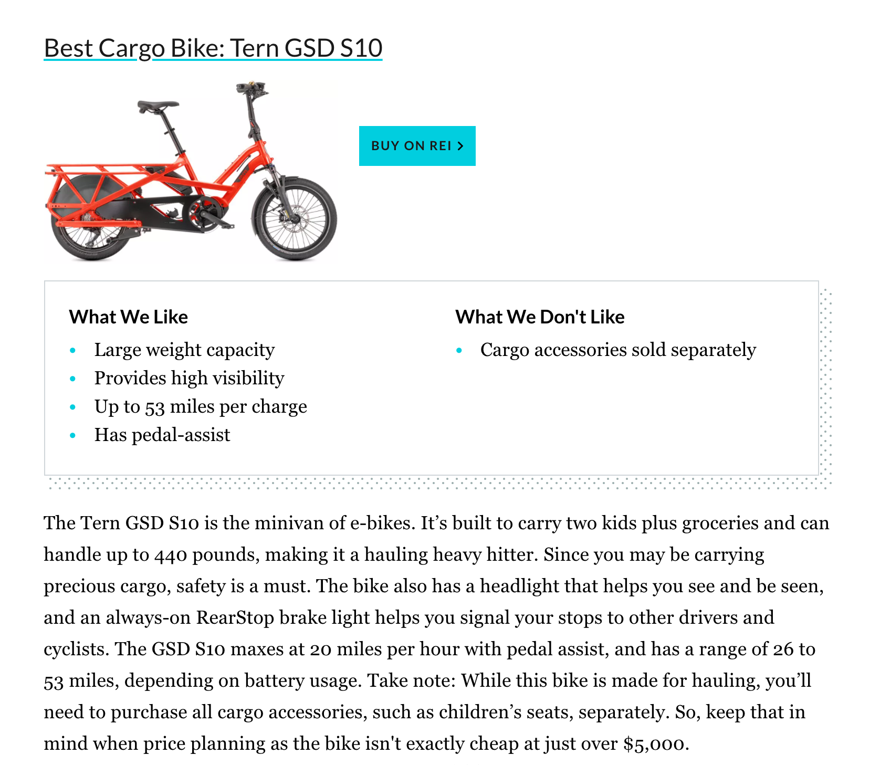This screenshot has width=880, height=765.
Task: Click the chevron arrow inside BUY ON REI
Action: pyautogui.click(x=460, y=146)
